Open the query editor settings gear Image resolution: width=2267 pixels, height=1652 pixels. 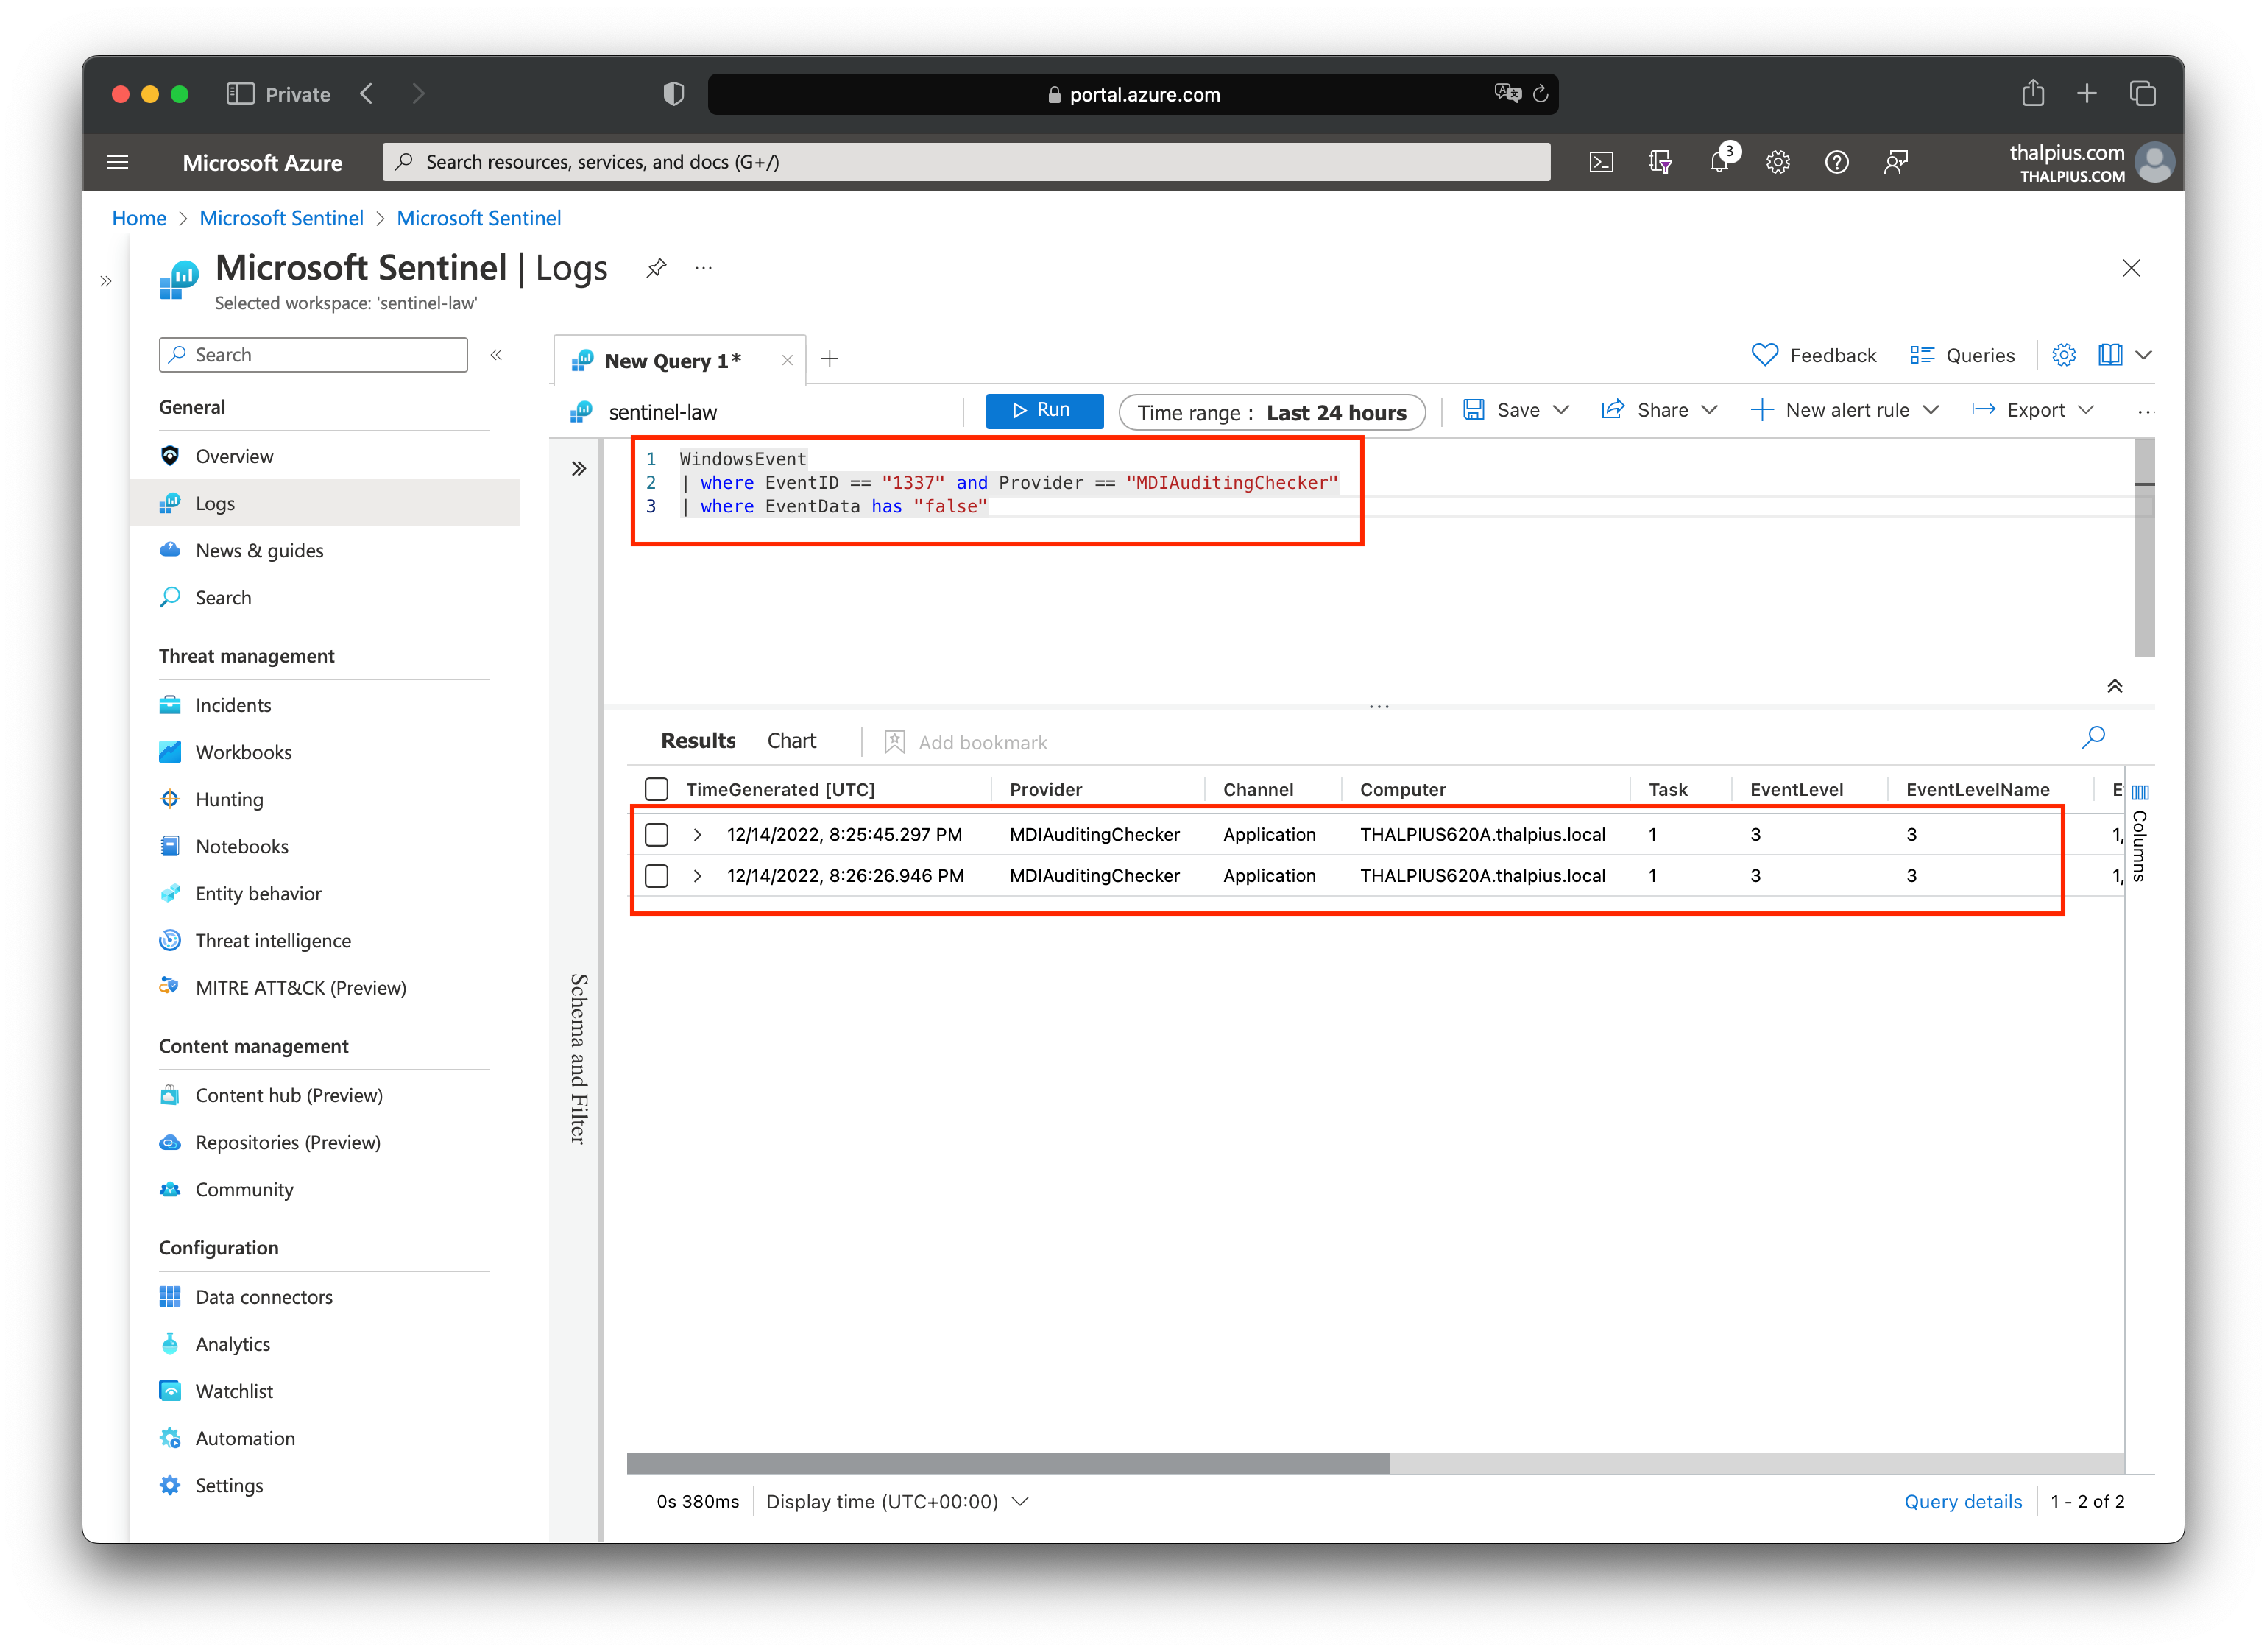click(x=2064, y=354)
